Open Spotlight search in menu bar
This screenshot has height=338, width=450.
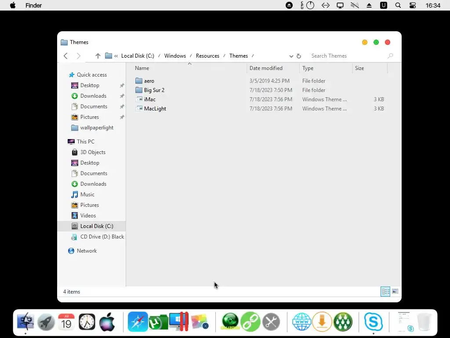click(398, 5)
